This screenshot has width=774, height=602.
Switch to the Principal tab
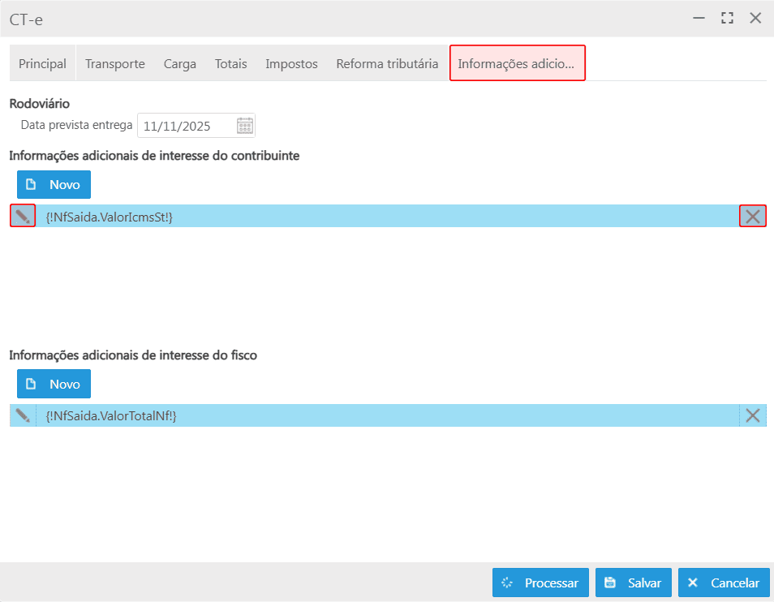pyautogui.click(x=42, y=63)
